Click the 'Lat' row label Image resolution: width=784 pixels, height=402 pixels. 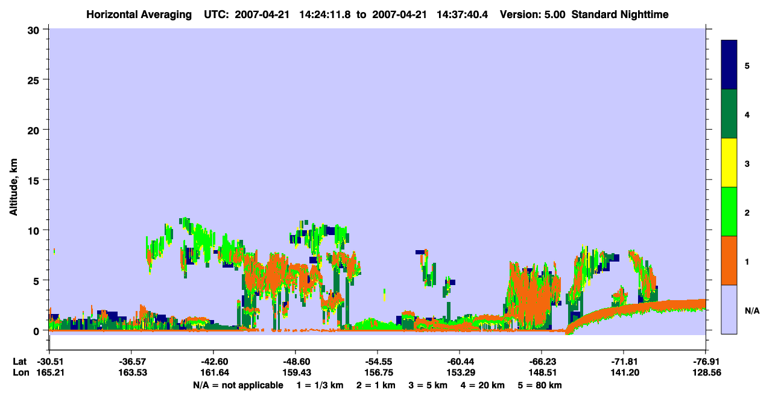20,362
